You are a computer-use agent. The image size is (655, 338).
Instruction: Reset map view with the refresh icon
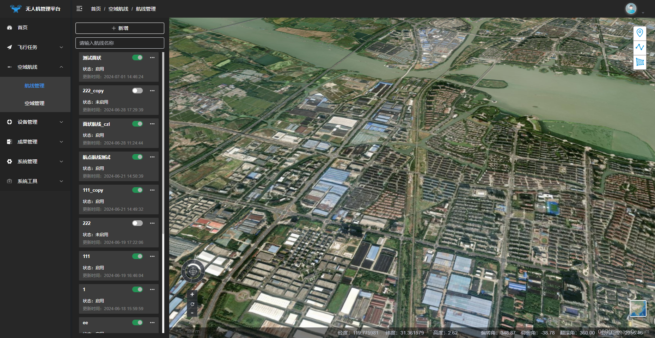pyautogui.click(x=192, y=304)
